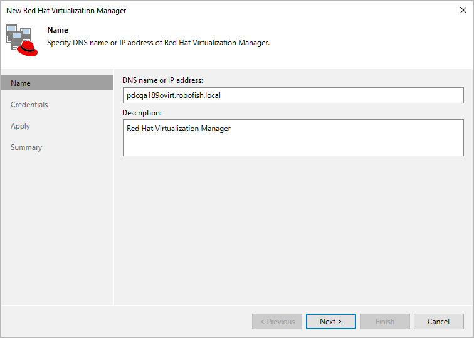
Task: Click the resize grip at dialog corner
Action: coord(470,334)
